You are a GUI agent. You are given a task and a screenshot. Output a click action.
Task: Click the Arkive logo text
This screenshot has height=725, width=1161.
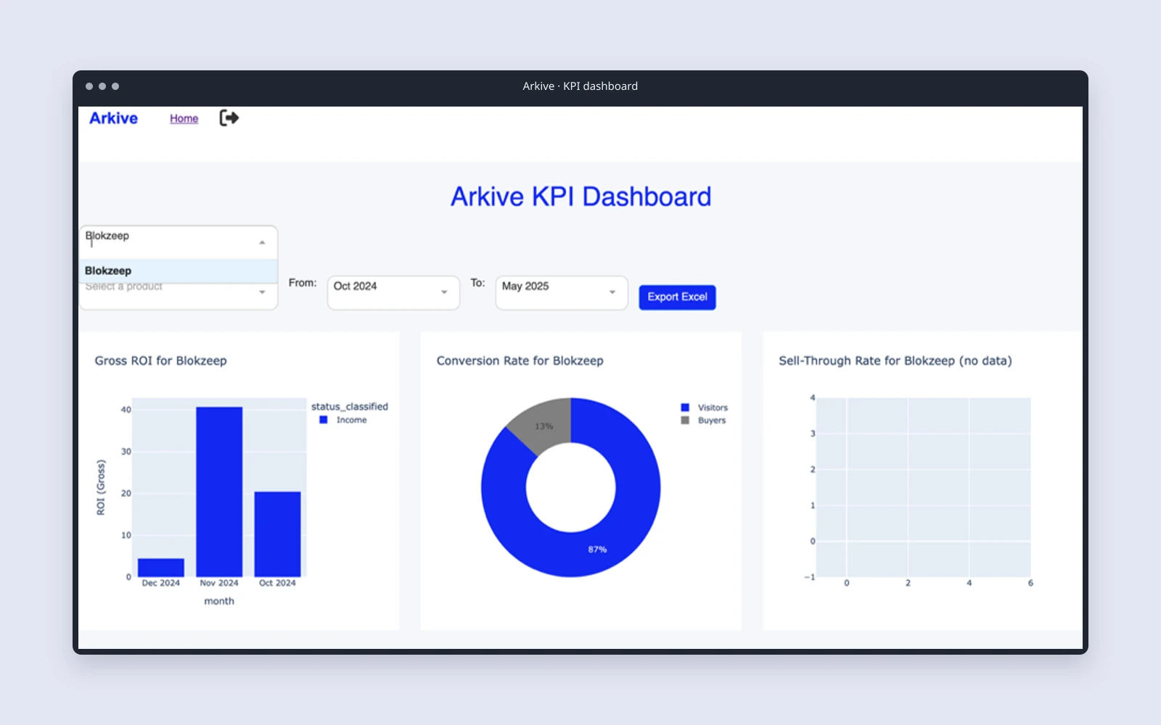[x=113, y=118]
